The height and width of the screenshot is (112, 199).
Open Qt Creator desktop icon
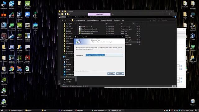point(12,27)
